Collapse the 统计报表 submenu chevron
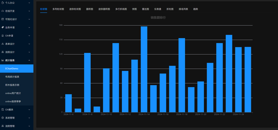 [x=29, y=60]
